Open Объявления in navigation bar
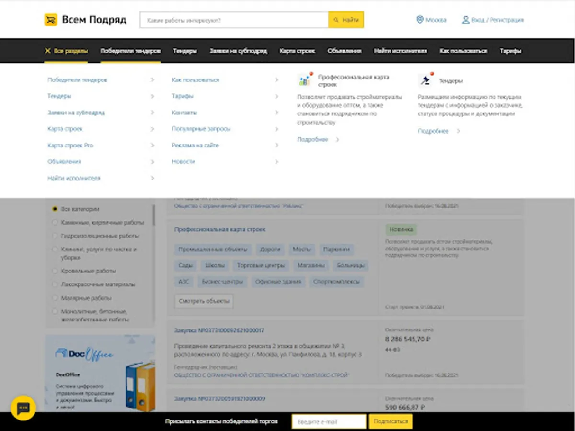 click(345, 51)
